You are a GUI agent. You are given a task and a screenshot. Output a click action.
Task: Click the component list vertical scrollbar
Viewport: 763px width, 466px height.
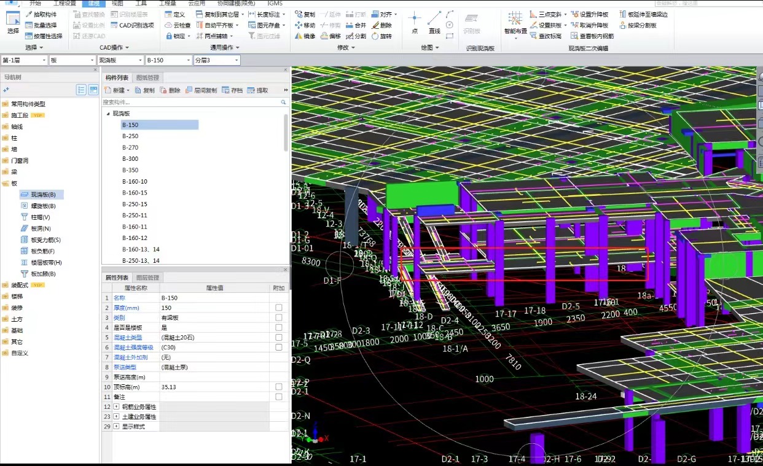pos(286,132)
